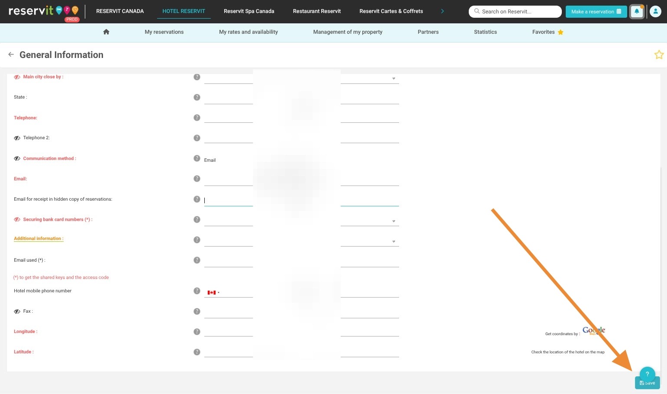Open the Favorites menu

pyautogui.click(x=548, y=32)
